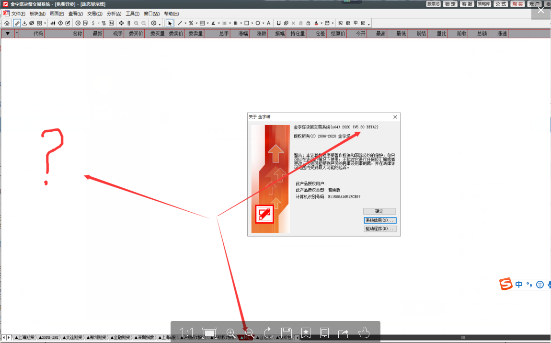
Task: Select the arrow pointer tool
Action: point(170,23)
